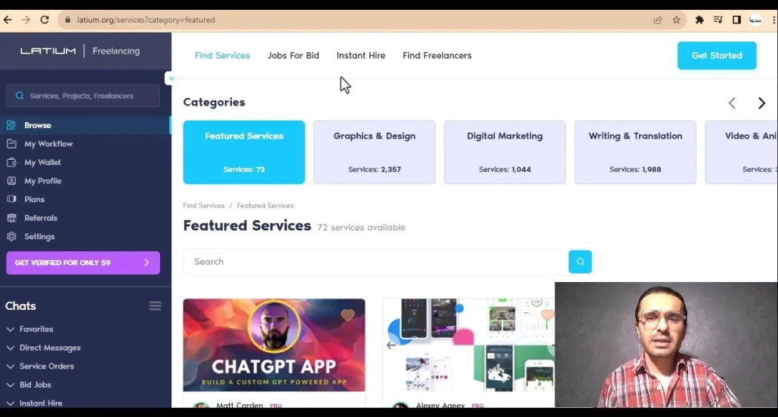Image resolution: width=778 pixels, height=417 pixels.
Task: Click the browser reload page icon
Action: 45,20
